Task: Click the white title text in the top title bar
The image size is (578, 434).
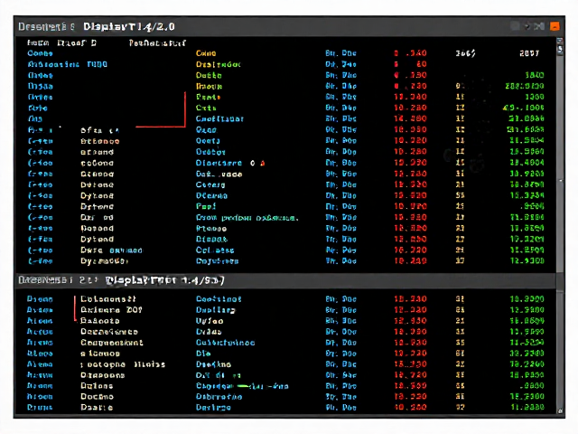Action: [129, 26]
